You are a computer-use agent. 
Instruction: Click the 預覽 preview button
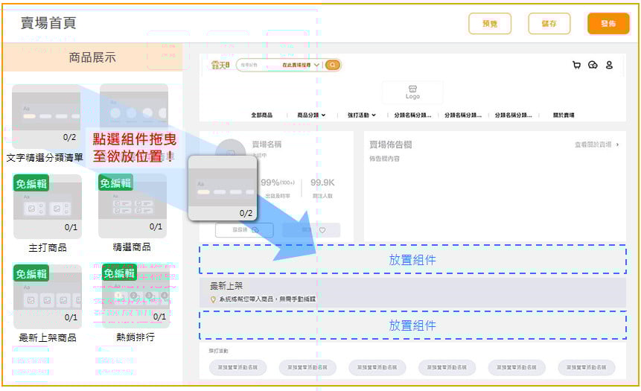coord(490,24)
